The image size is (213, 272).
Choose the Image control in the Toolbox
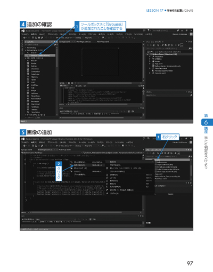[34, 91]
